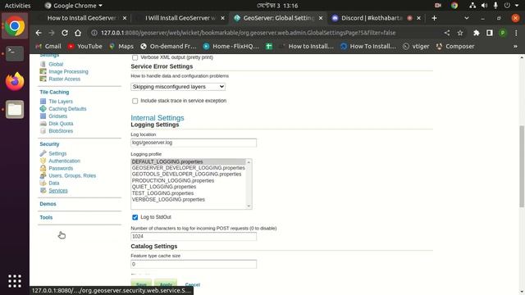525x295 pixels.
Task: Open Gridsets icon in Tile Caching
Action: pos(43,116)
